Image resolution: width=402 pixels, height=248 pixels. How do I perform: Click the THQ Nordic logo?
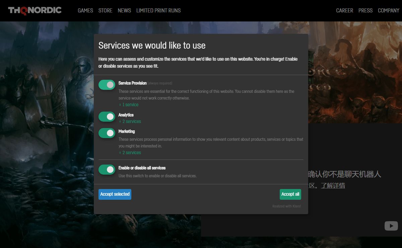coord(35,10)
